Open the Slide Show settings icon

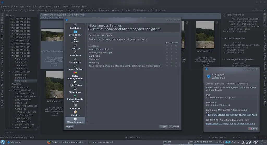click(x=75, y=89)
